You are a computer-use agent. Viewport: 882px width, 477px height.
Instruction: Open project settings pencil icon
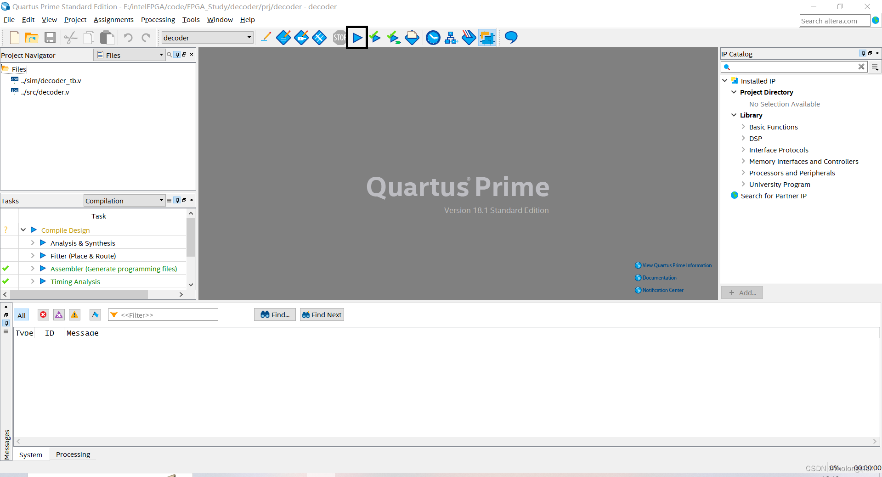(266, 37)
